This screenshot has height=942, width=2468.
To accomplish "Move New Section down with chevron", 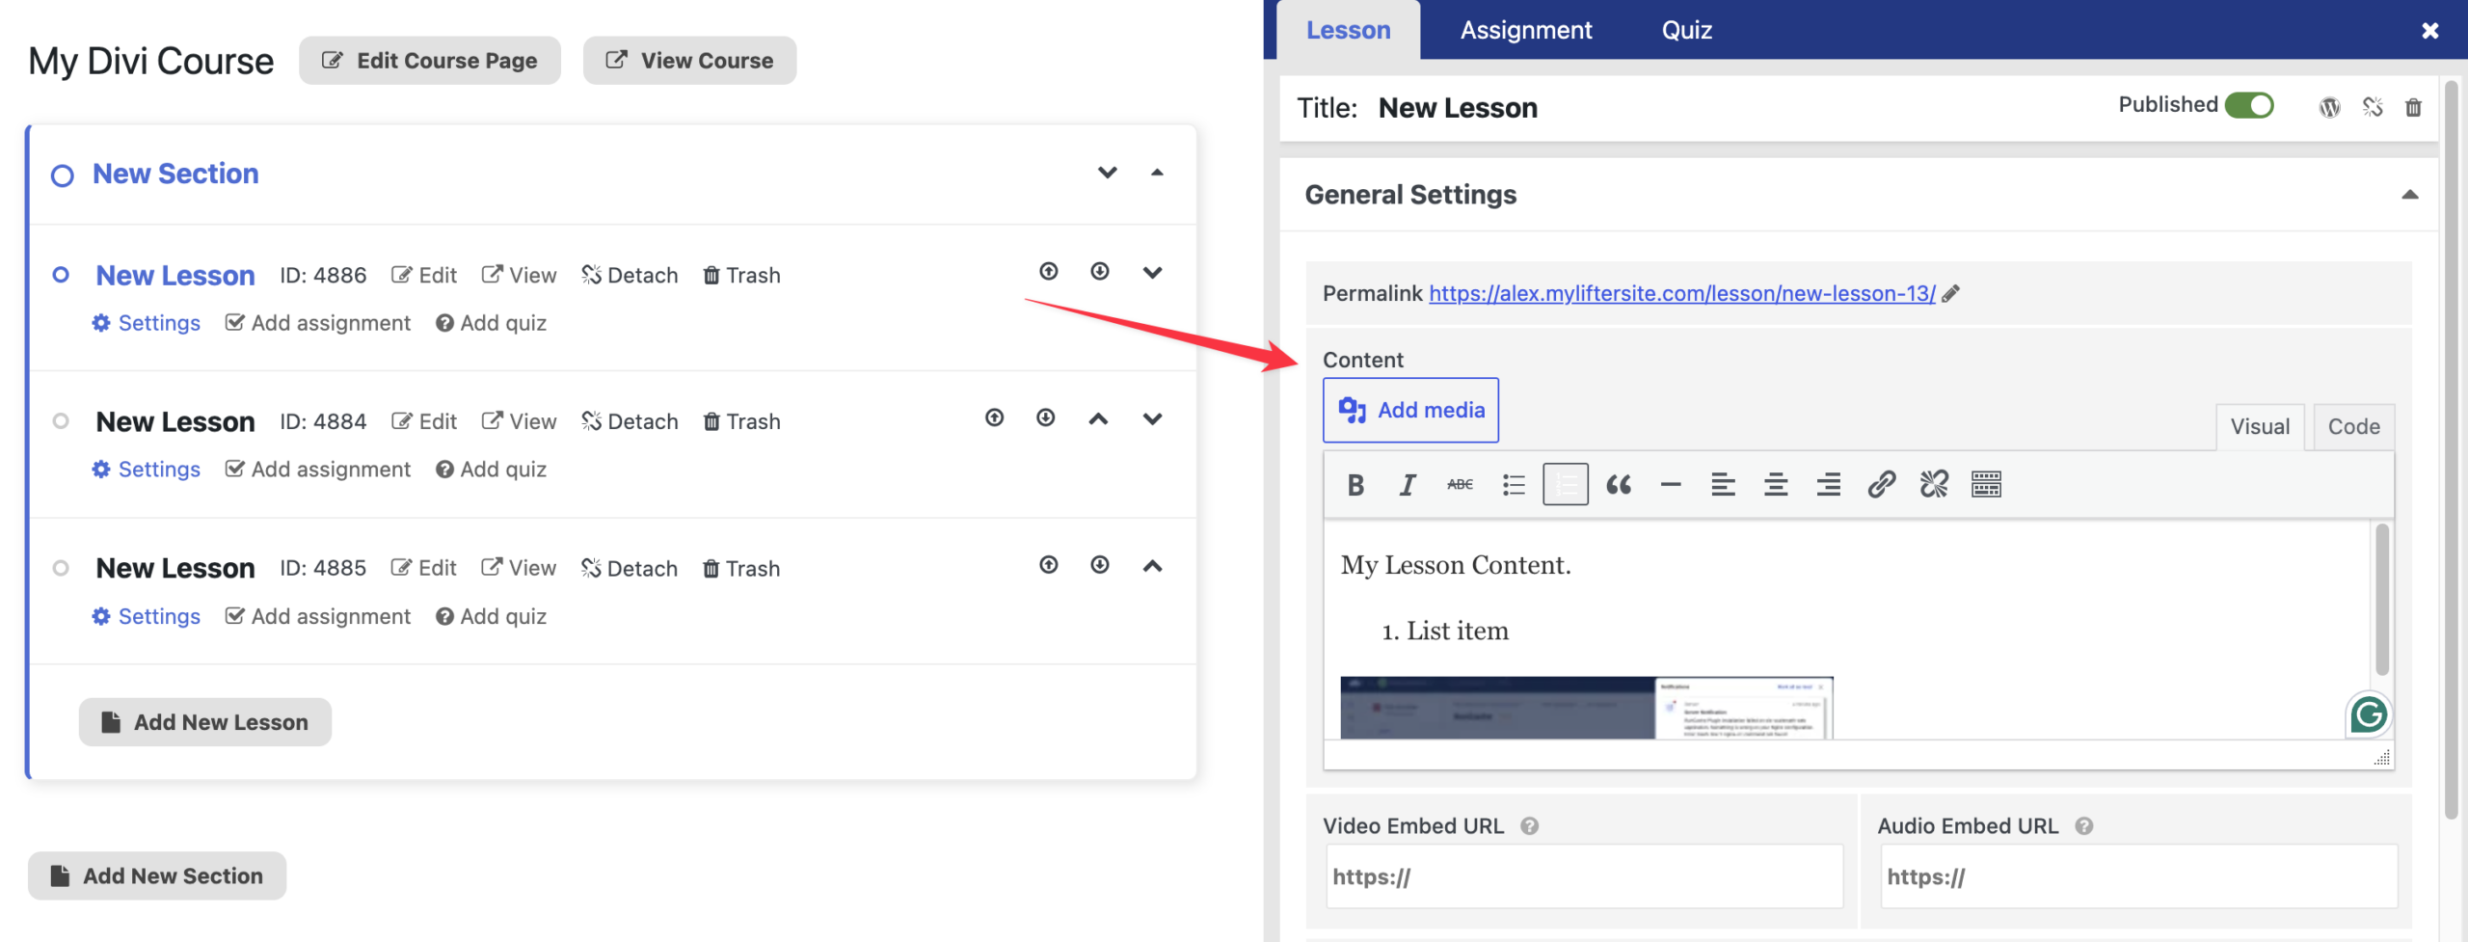I will pos(1108,173).
